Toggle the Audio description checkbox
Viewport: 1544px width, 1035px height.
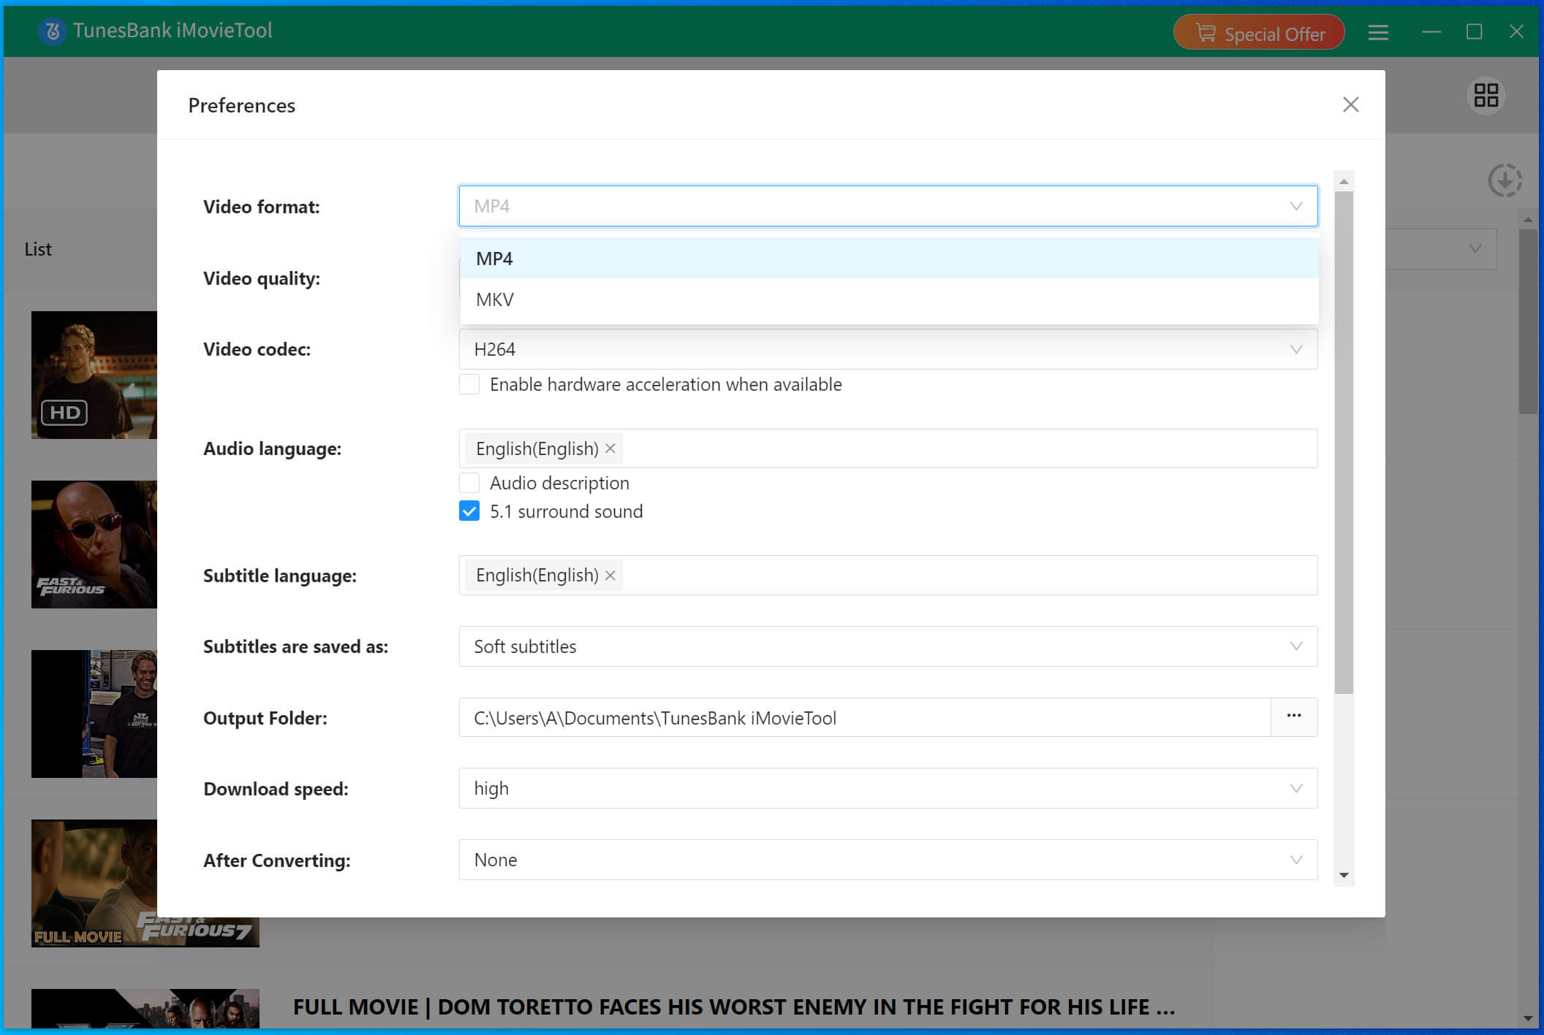point(469,483)
